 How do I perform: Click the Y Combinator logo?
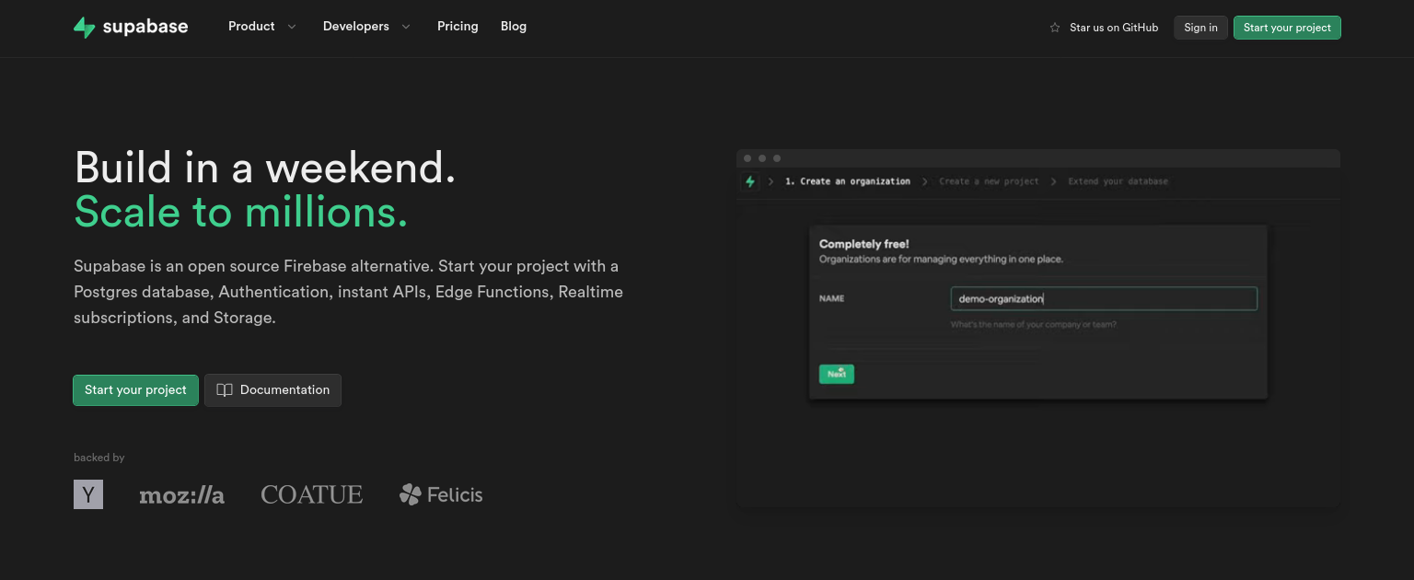click(x=88, y=494)
